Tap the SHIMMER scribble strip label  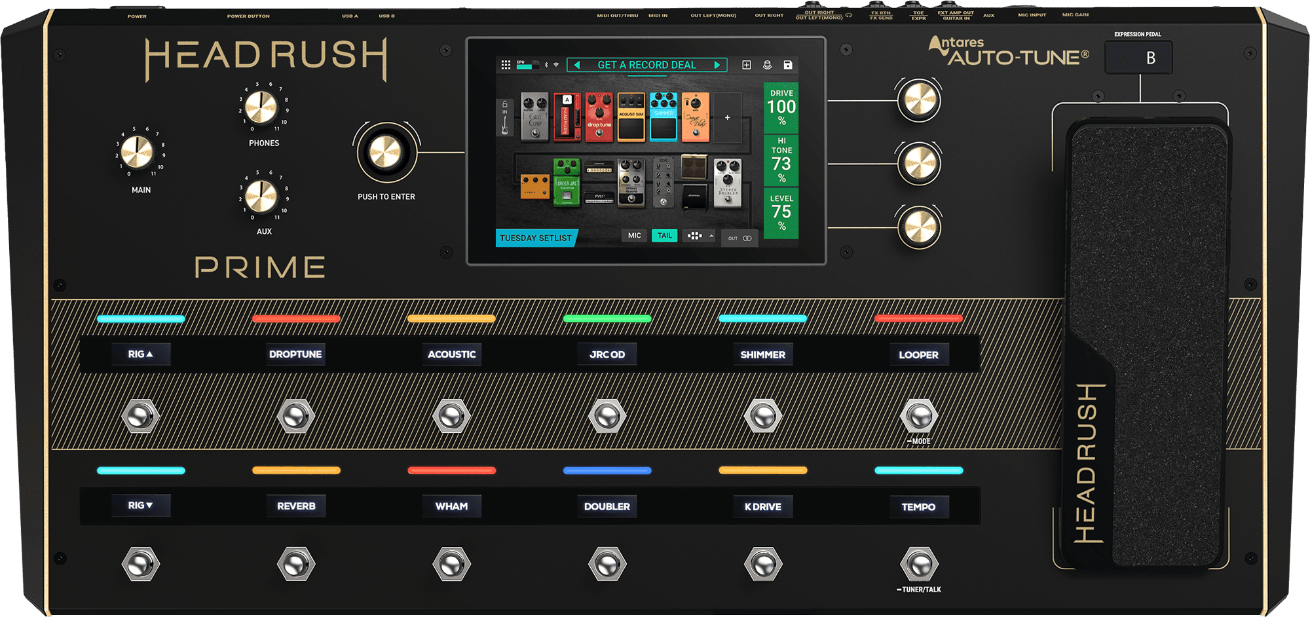762,354
